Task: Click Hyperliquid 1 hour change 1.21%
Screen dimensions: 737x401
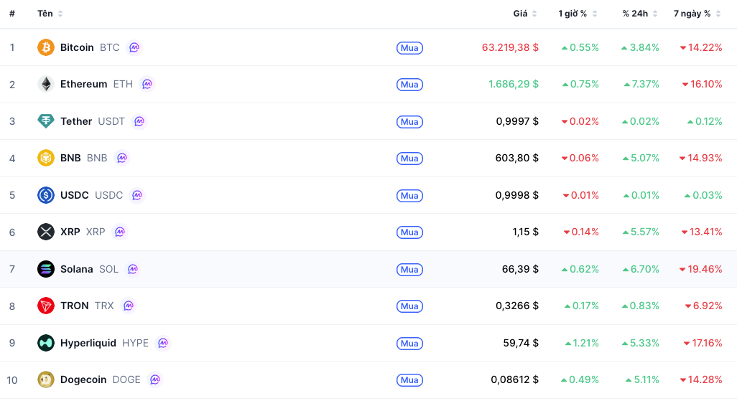Action: point(582,343)
